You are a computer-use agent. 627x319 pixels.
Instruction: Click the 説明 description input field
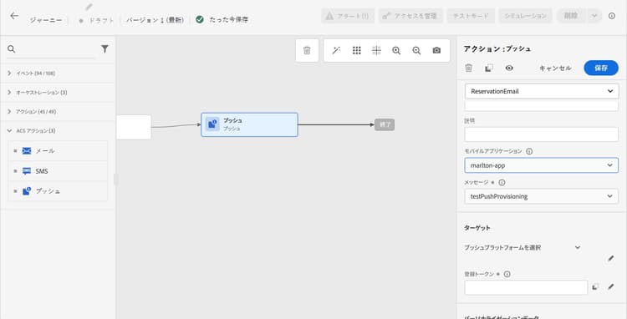click(542, 134)
